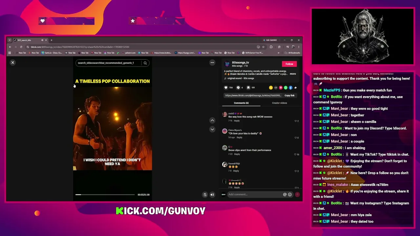Image resolution: width=420 pixels, height=236 pixels.
Task: Click the streamer avatar image
Action: click(x=363, y=36)
